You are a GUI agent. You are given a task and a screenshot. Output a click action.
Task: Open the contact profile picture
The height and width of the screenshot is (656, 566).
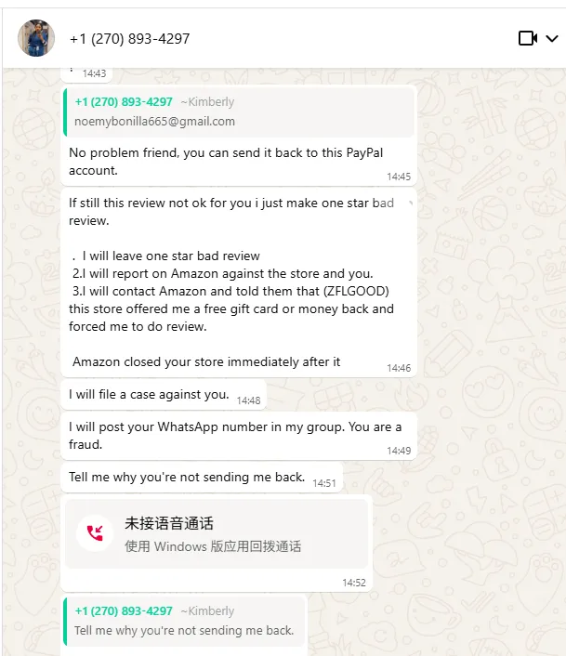pyautogui.click(x=36, y=38)
